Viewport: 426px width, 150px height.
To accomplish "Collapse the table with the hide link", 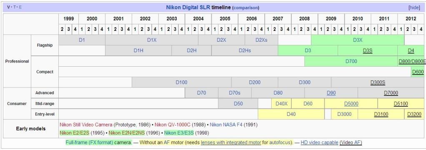I will (414, 7).
